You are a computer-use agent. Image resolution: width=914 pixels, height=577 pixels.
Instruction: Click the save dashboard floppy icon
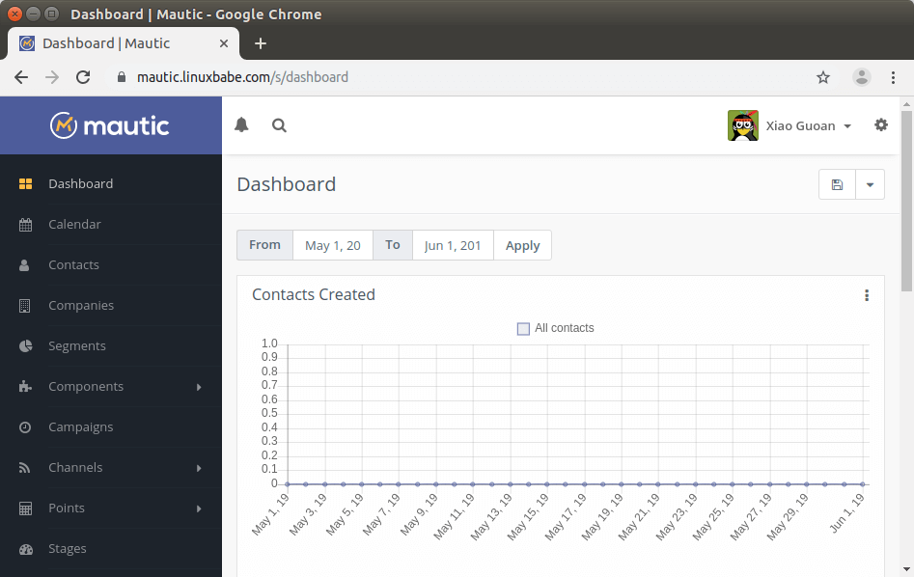click(x=837, y=185)
